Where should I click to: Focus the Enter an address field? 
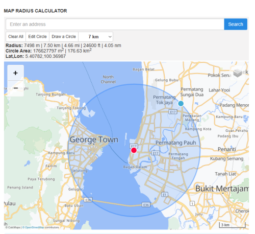pos(115,24)
